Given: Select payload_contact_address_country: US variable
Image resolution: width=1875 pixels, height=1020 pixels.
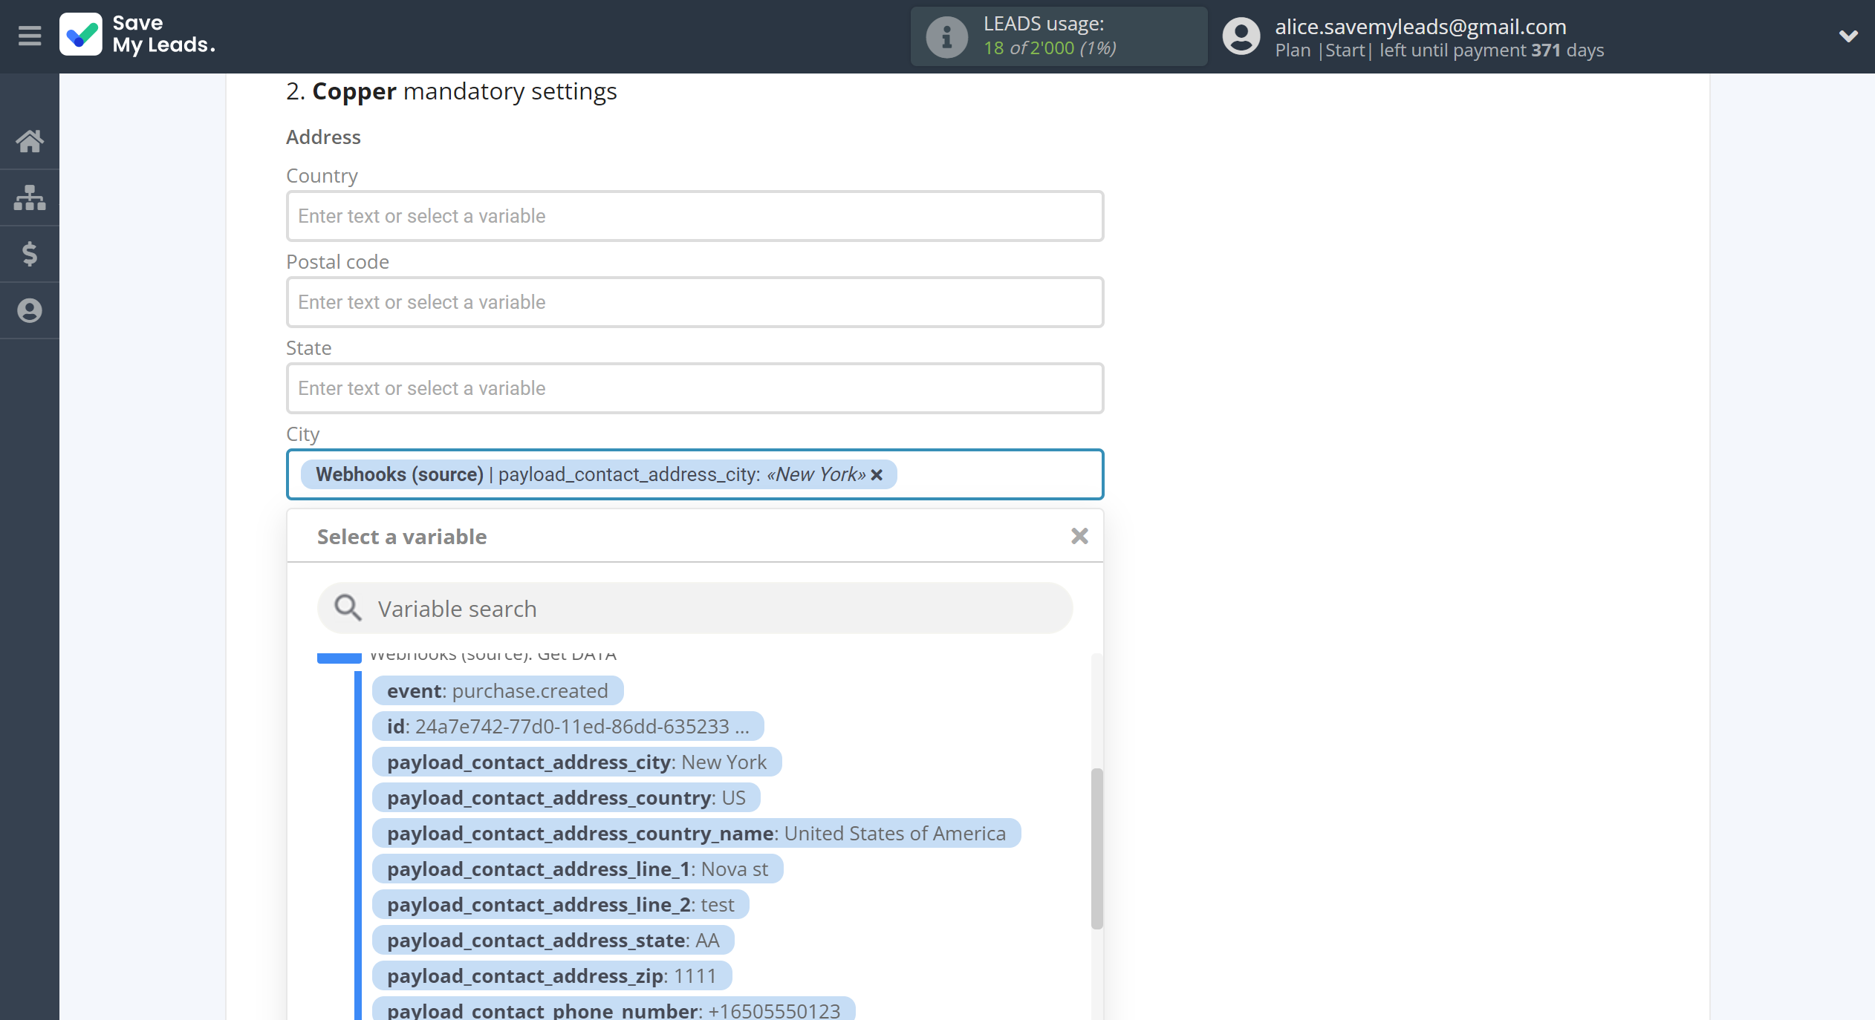Looking at the screenshot, I should (566, 797).
